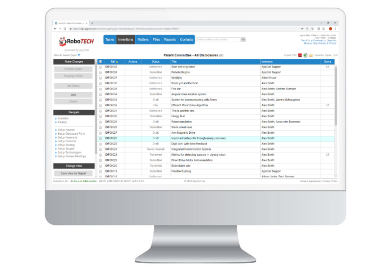Expand the Statistics navigation item
The height and width of the screenshot is (270, 392).
(62, 118)
